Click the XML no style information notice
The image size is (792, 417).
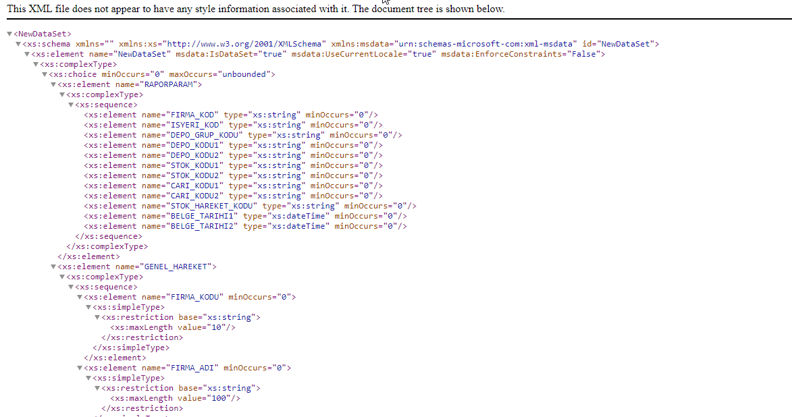point(255,9)
